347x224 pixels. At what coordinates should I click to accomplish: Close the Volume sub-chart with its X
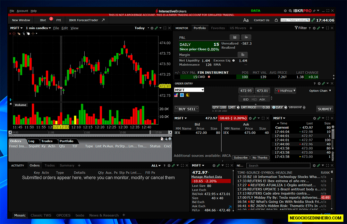click(11, 104)
